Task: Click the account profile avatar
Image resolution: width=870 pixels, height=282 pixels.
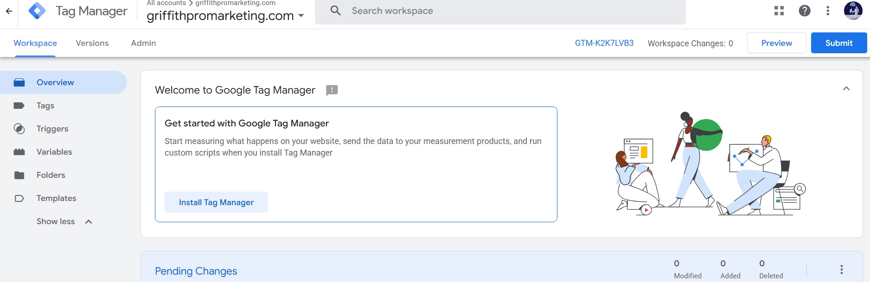Action: click(x=853, y=11)
